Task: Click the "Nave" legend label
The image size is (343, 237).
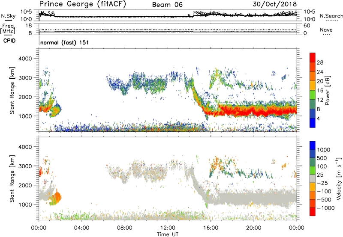Action: [326, 30]
